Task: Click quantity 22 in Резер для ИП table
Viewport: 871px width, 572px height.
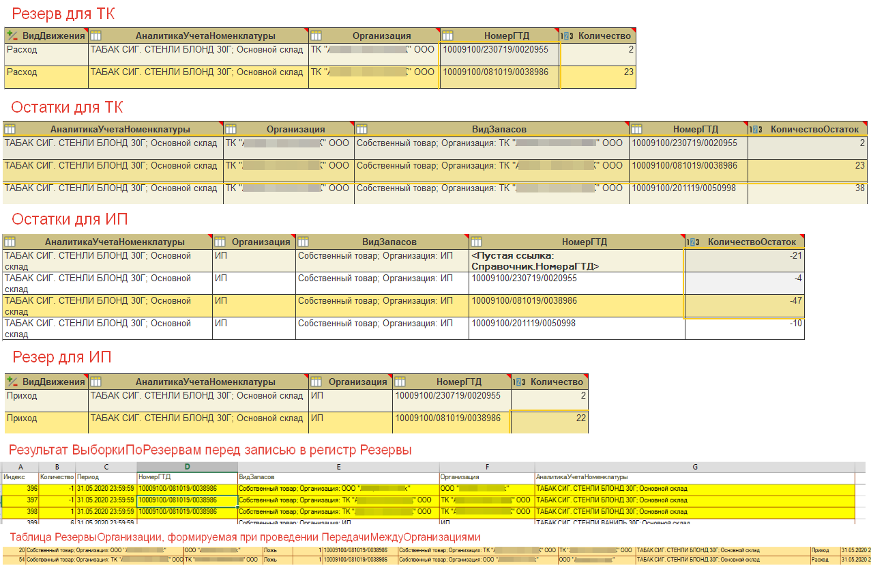Action: [549, 423]
